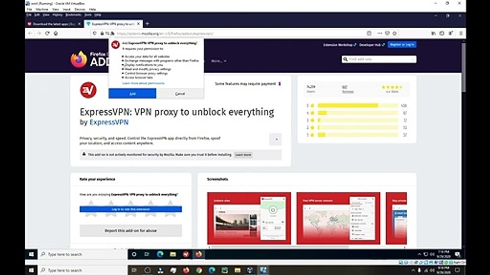Click the Firefox address bar URL
The width and height of the screenshot is (490, 275).
coord(165,34)
